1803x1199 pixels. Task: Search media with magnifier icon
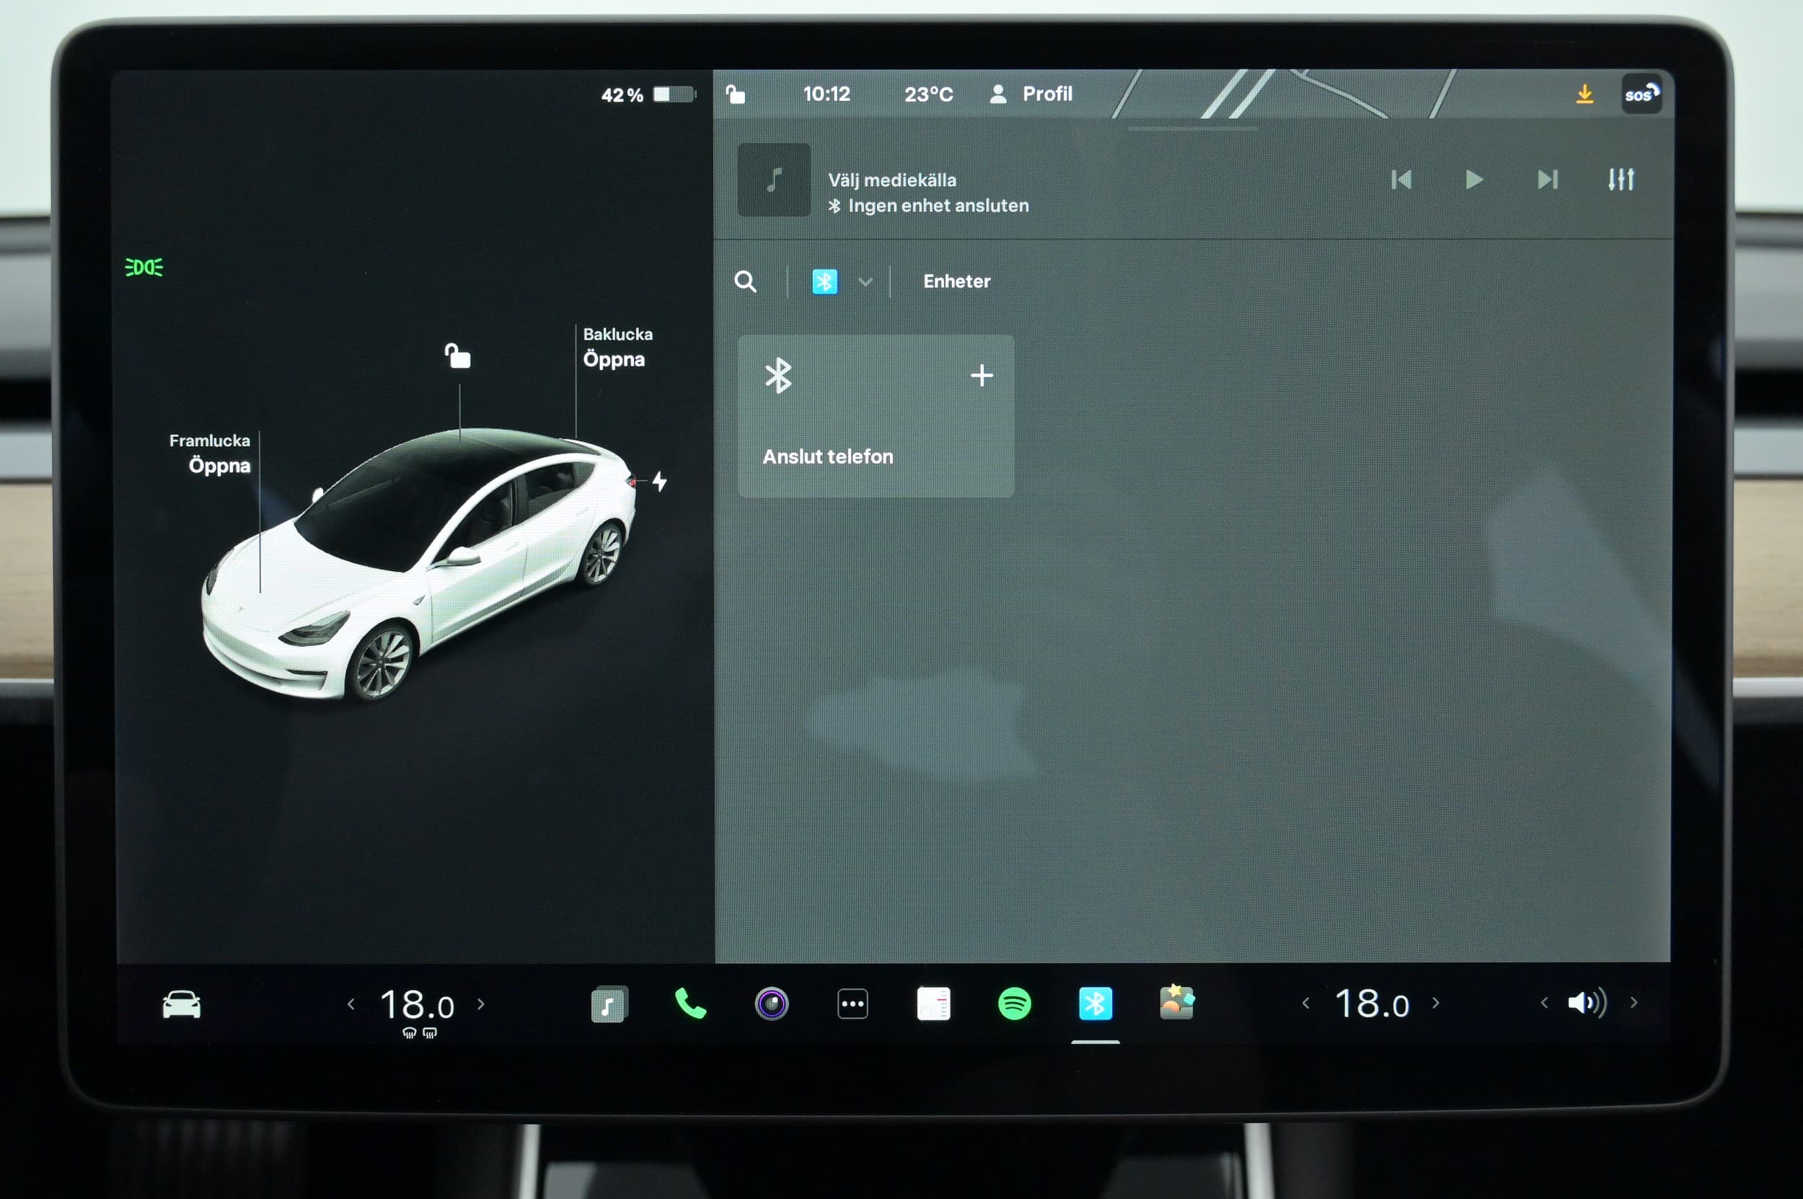pyautogui.click(x=745, y=281)
